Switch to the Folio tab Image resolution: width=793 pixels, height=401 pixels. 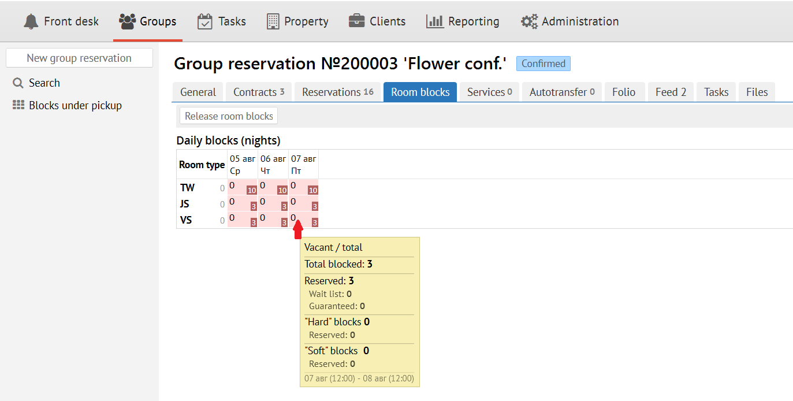pos(624,92)
